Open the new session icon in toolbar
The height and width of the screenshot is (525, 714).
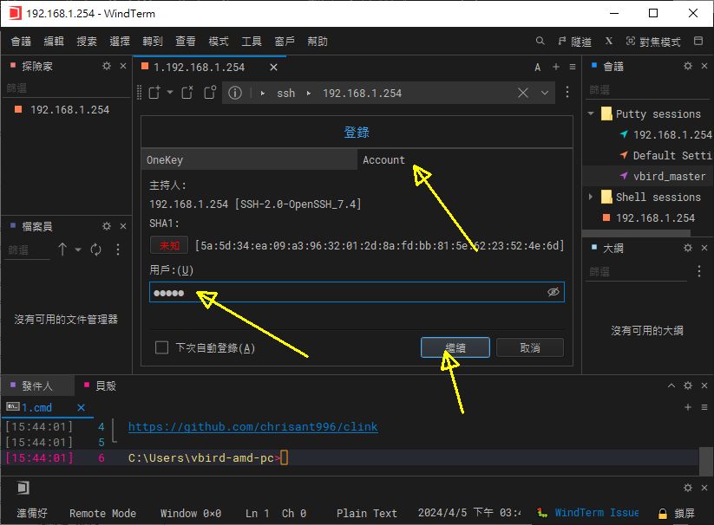pyautogui.click(x=155, y=93)
